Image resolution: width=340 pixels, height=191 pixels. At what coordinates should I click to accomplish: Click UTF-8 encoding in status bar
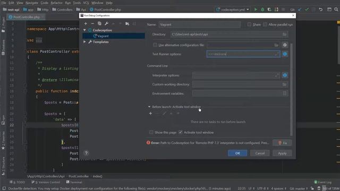pyautogui.click(x=263, y=189)
